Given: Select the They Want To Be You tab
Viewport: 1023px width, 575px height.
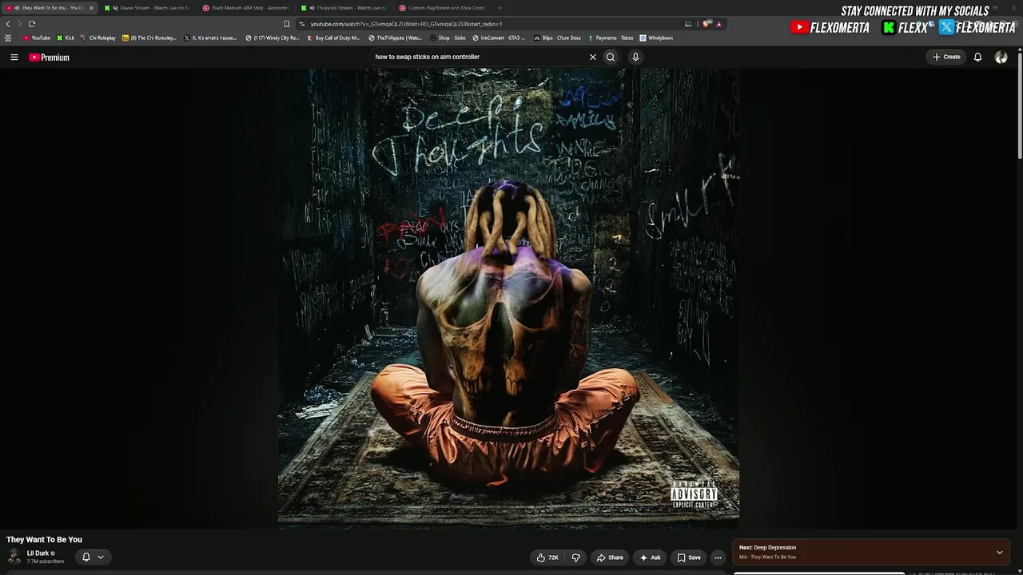Looking at the screenshot, I should (49, 8).
